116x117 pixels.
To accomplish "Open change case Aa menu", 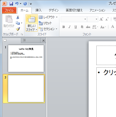I will point(103,27).
